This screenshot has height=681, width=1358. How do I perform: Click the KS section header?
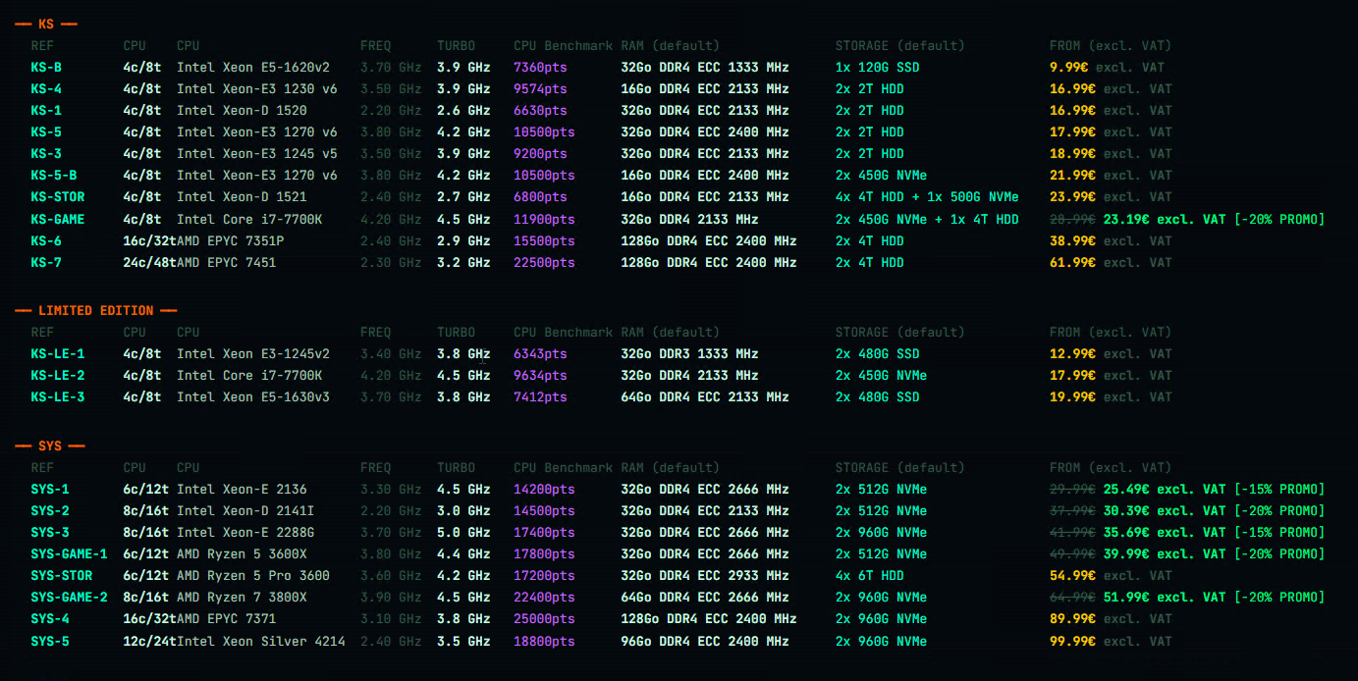pos(46,24)
